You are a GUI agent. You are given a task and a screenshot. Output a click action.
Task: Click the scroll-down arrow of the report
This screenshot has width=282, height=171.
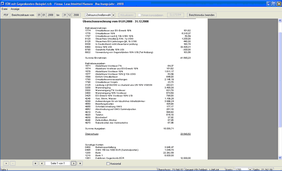coord(280,158)
